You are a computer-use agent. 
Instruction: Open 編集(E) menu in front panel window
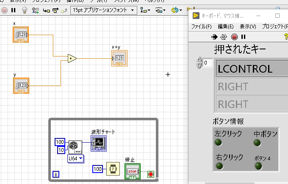(226, 27)
